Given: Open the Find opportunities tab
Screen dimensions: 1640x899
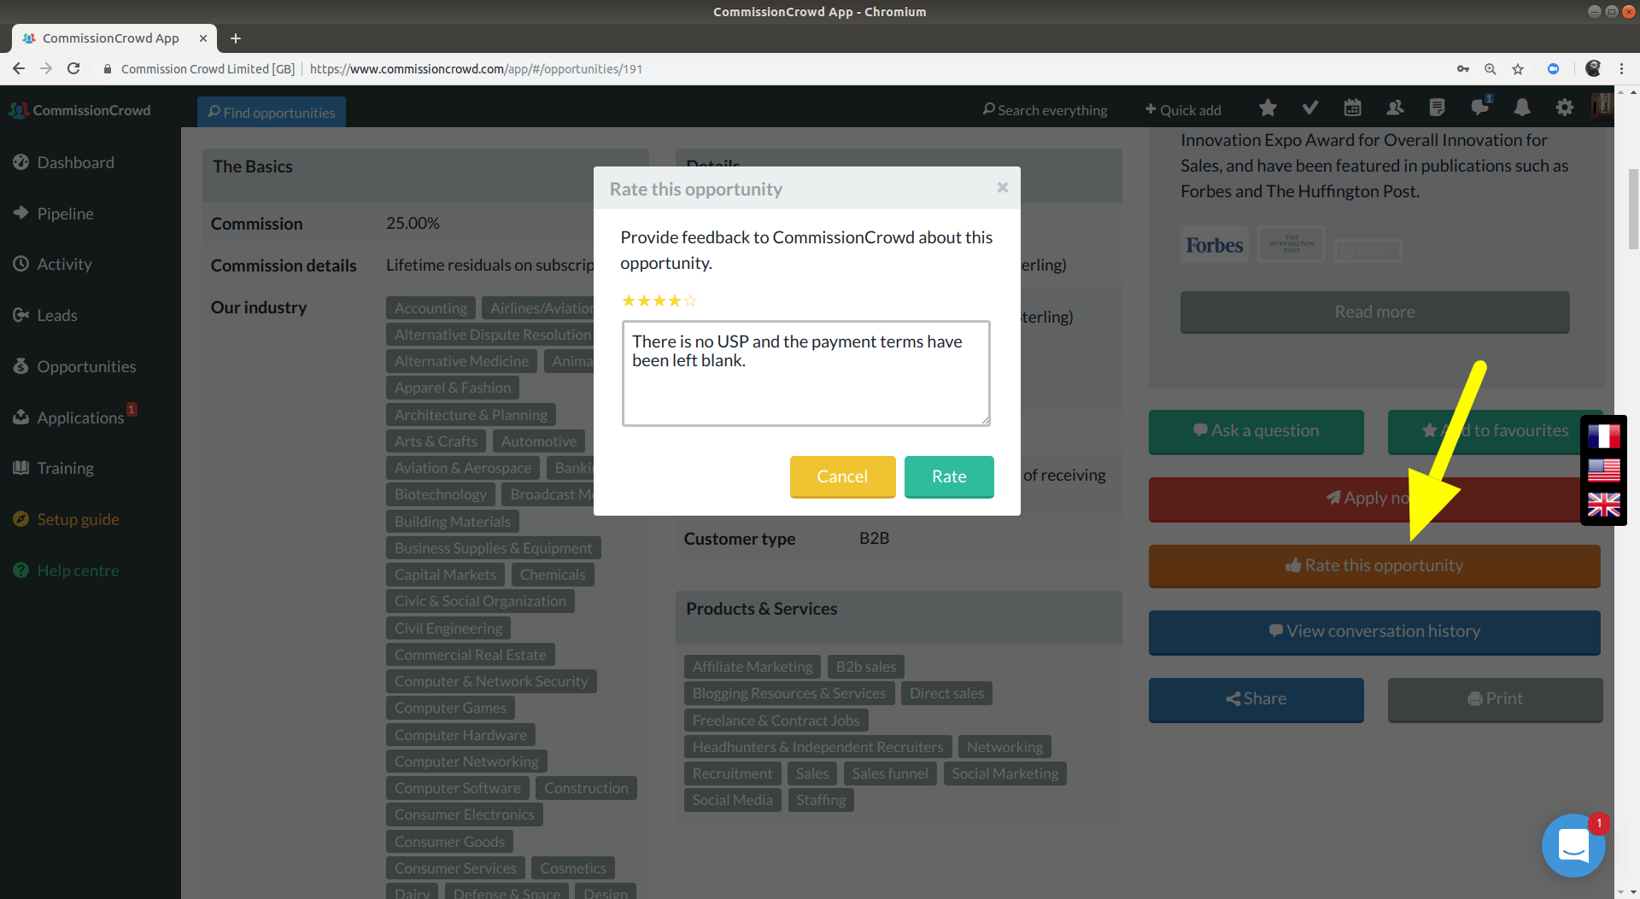Looking at the screenshot, I should (x=272, y=112).
